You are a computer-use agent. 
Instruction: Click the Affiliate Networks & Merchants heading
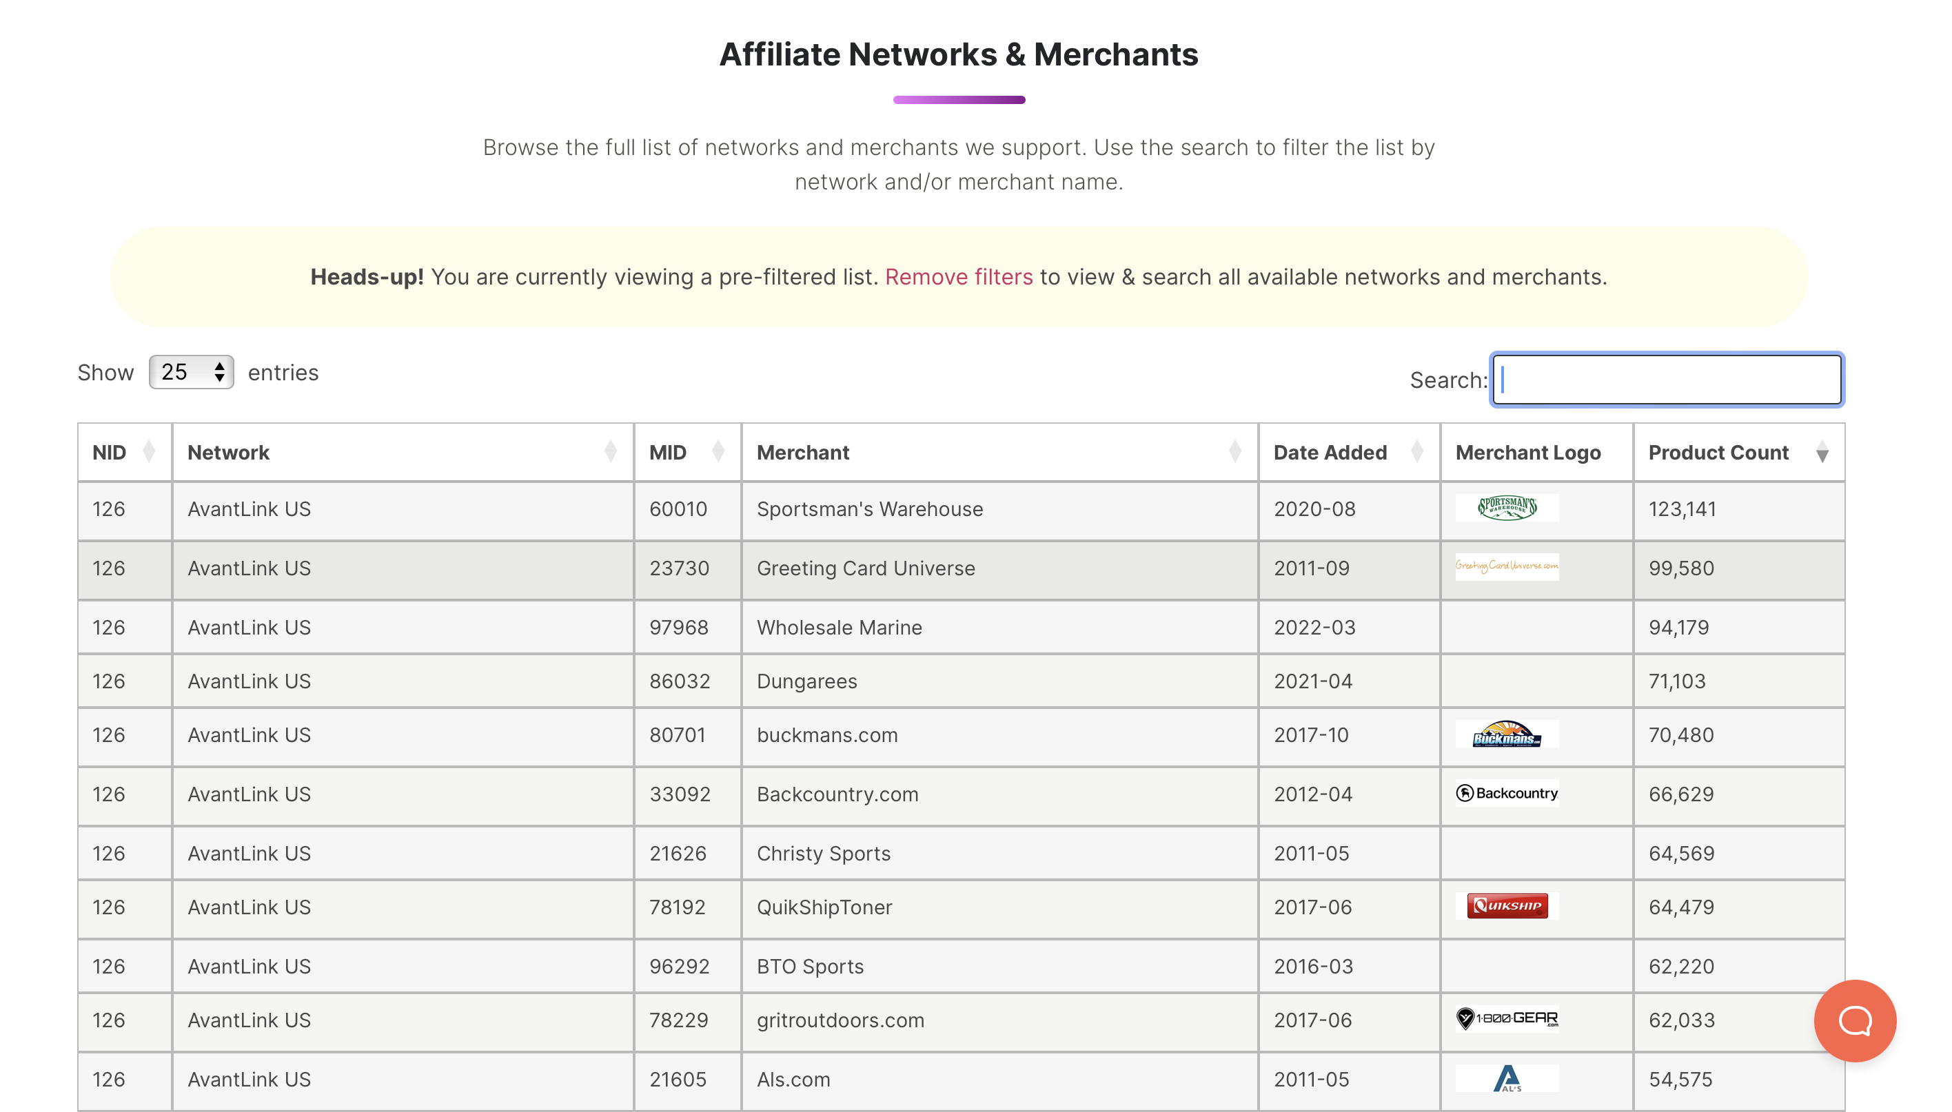tap(958, 54)
